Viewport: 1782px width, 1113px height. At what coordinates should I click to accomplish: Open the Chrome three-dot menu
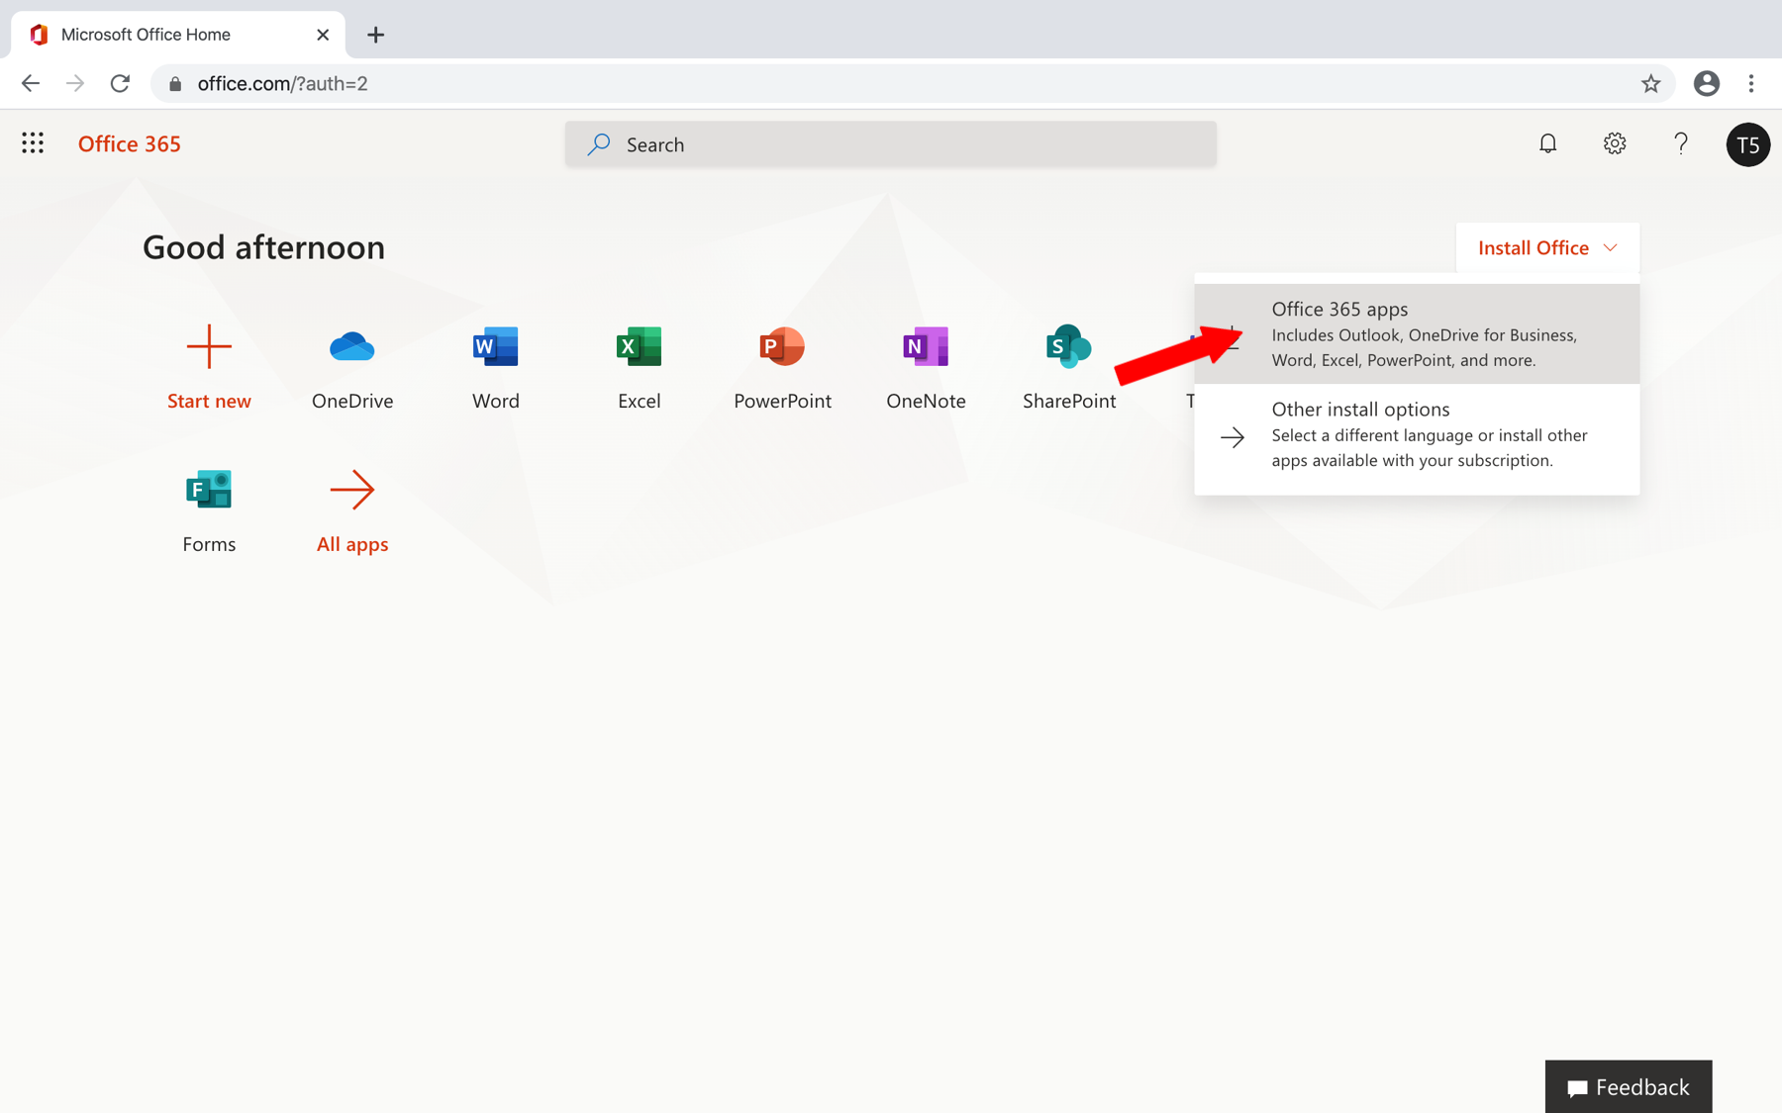(1751, 84)
